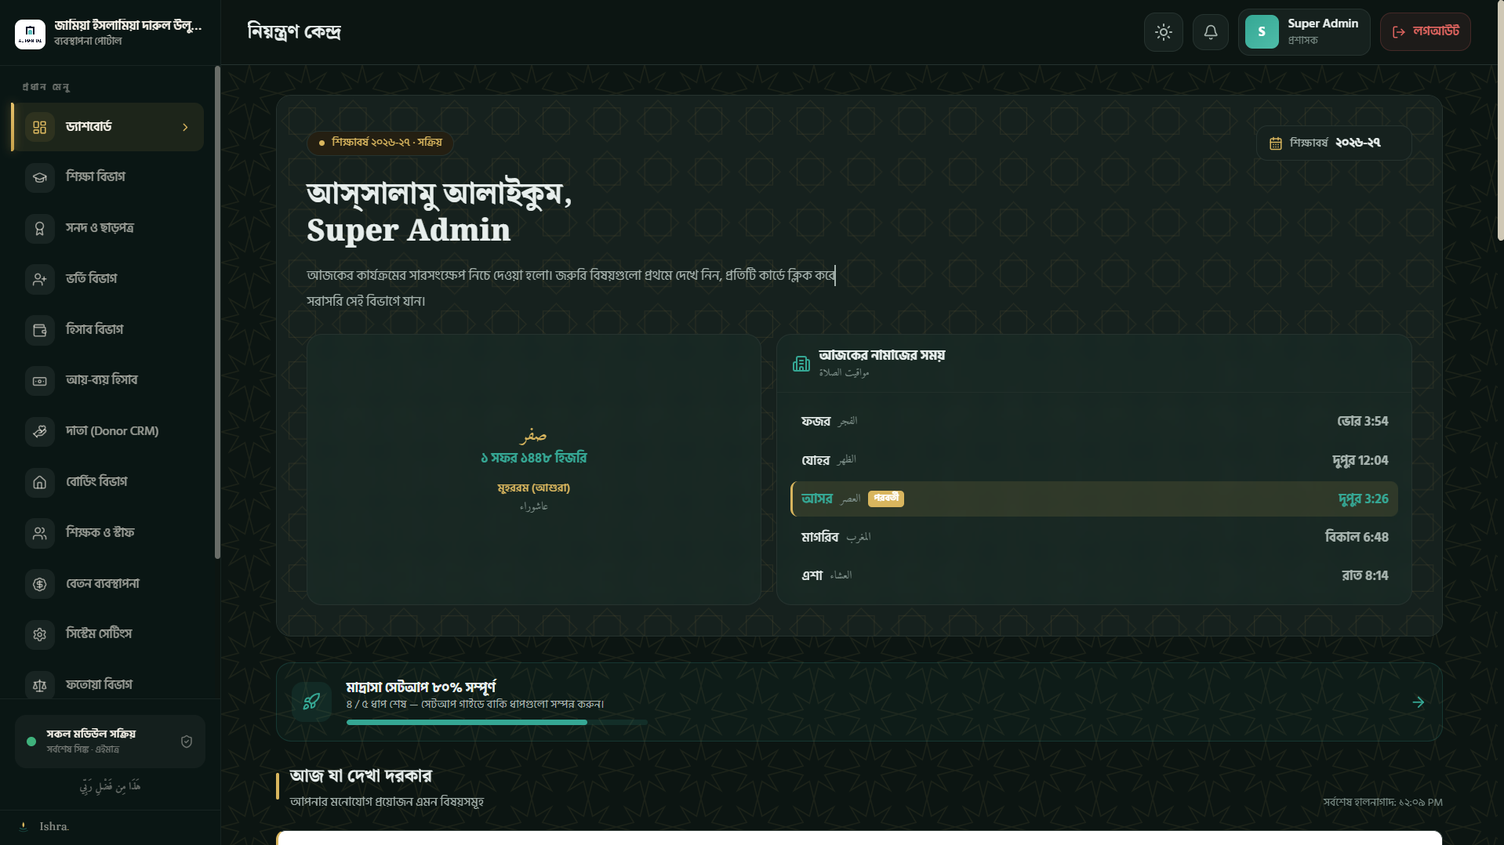Viewport: 1504px width, 845px height.
Task: Click সকল মডিউল সক্রিয় shield icon
Action: point(187,742)
